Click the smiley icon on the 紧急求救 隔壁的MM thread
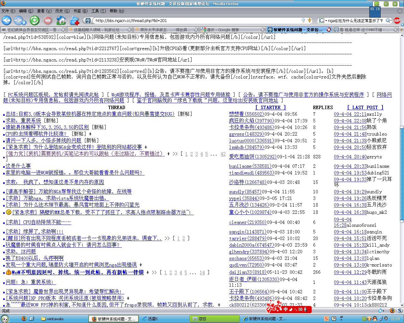 tap(9, 212)
